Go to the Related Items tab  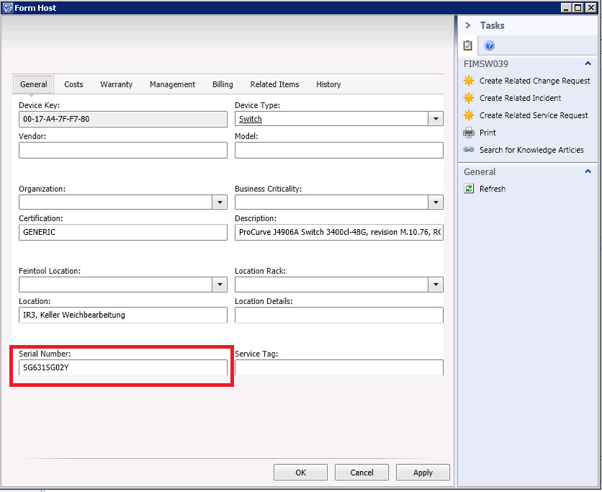click(274, 84)
